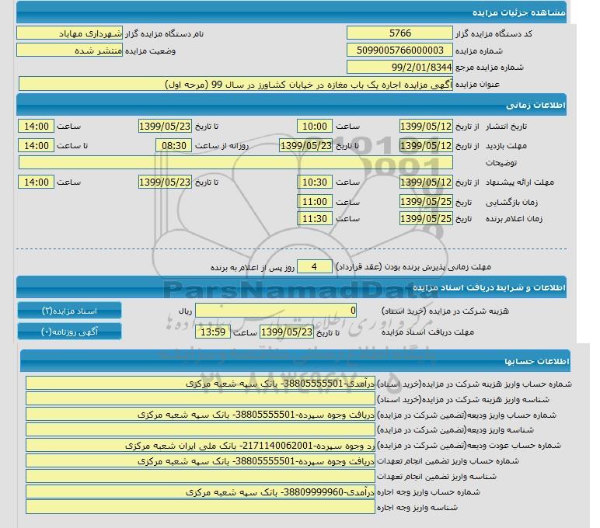
Task: Click the empty شناسه واریز هزینه شرکت field
Action: 200,399
